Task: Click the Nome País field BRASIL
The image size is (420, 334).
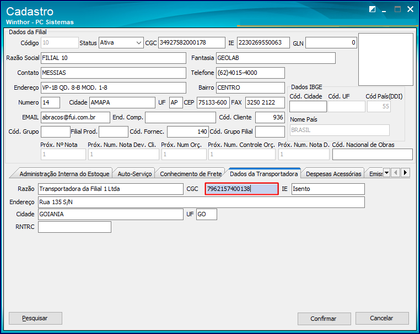Action: [340, 130]
